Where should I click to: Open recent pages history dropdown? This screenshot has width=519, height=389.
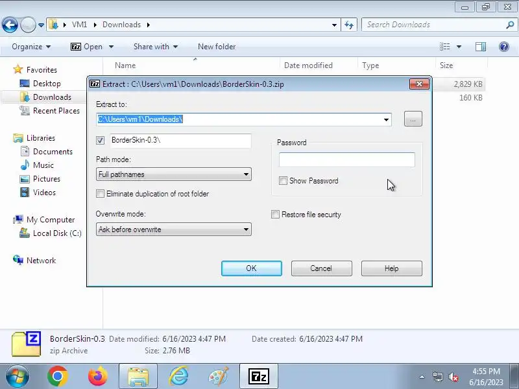tap(41, 25)
